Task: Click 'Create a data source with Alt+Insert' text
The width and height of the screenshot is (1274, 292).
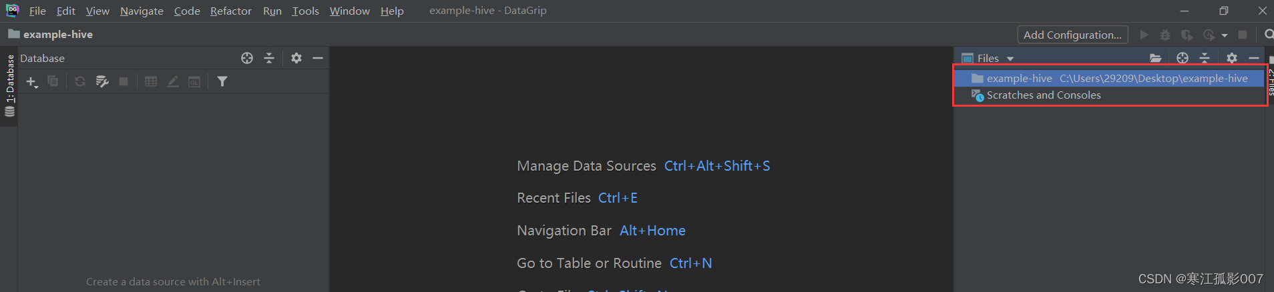Action: (x=173, y=282)
